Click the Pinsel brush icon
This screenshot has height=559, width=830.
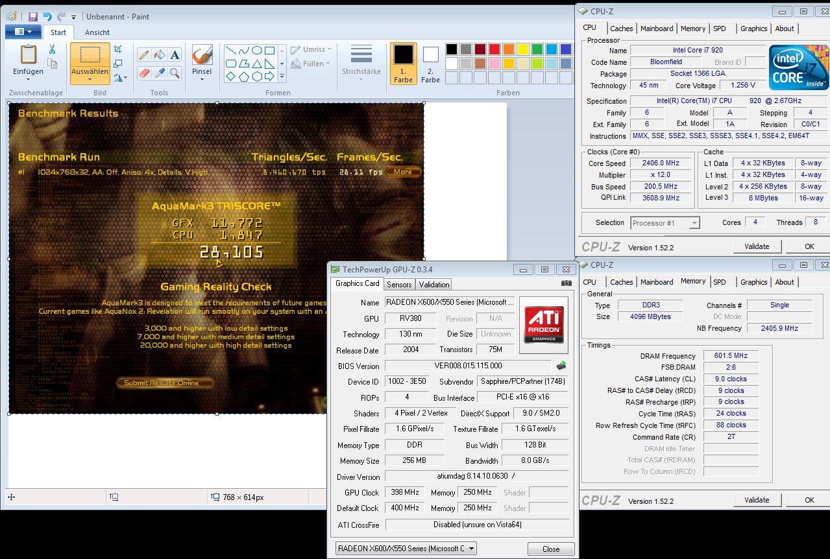tap(202, 55)
